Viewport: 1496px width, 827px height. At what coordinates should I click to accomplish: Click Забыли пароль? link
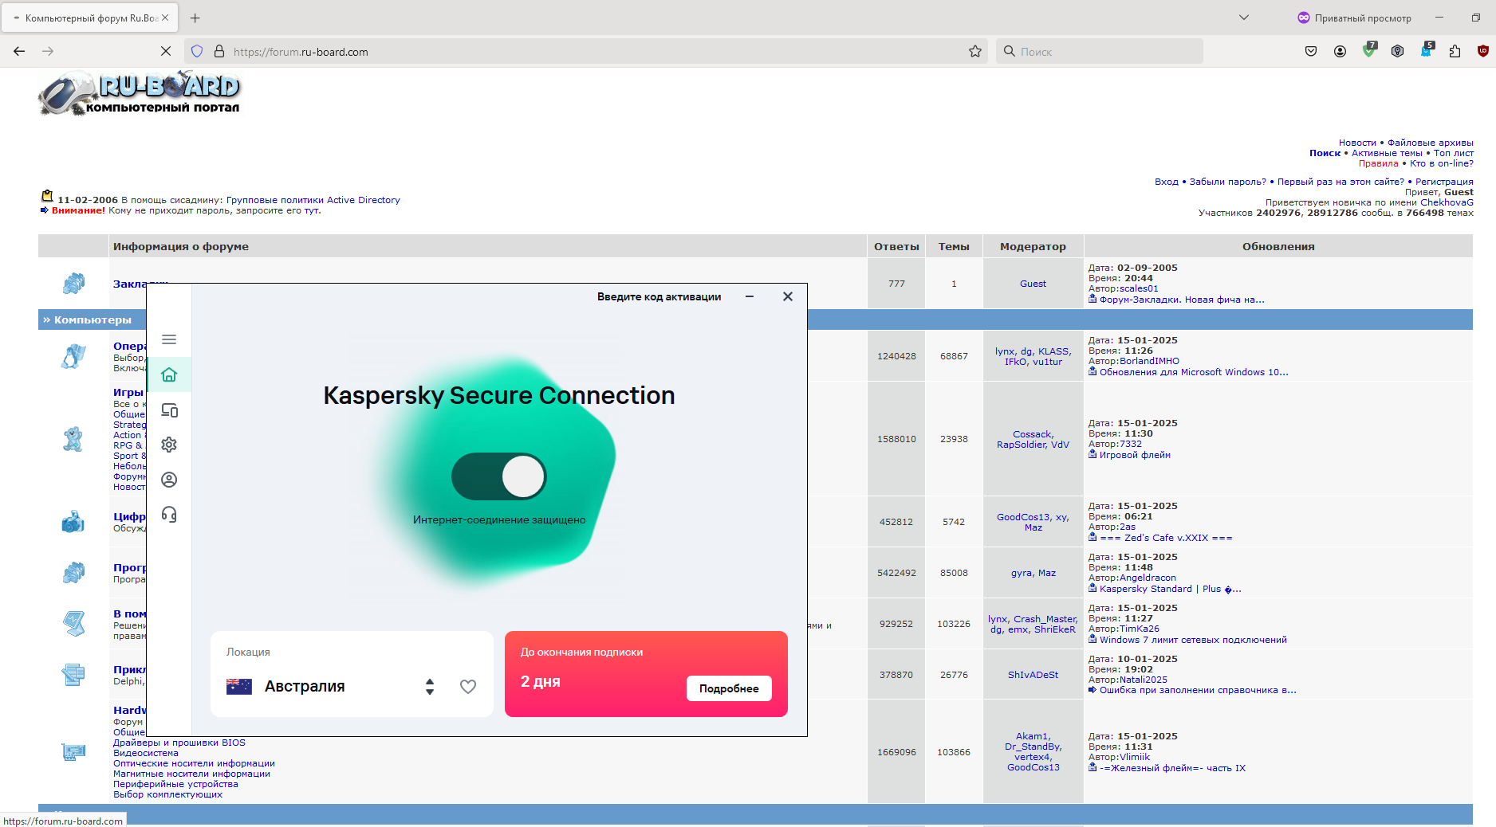[1227, 182]
